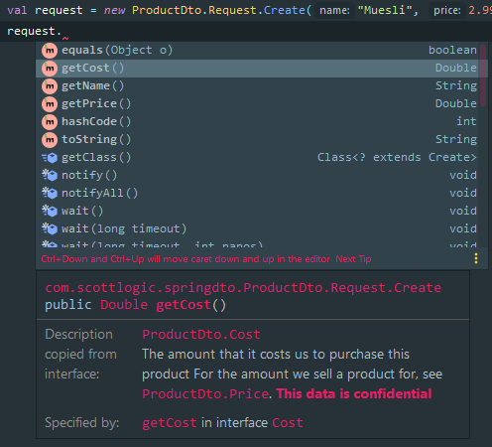The image size is (492, 447).
Task: Open the Cost interface link
Action: pyautogui.click(x=288, y=423)
